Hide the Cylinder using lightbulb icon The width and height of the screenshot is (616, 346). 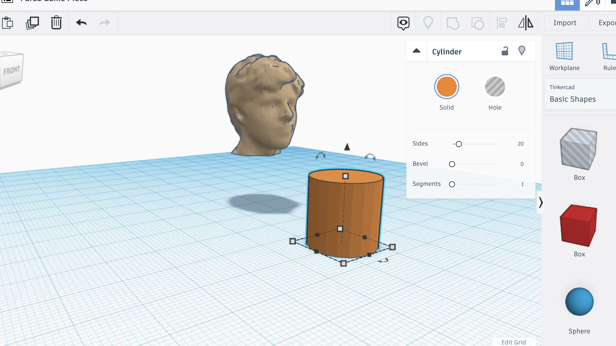tap(522, 51)
